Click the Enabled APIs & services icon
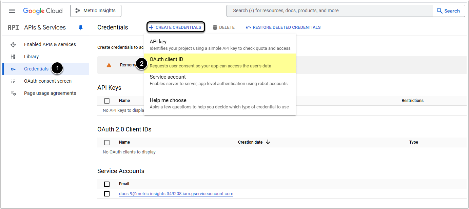This screenshot has width=469, height=209. pyautogui.click(x=13, y=44)
